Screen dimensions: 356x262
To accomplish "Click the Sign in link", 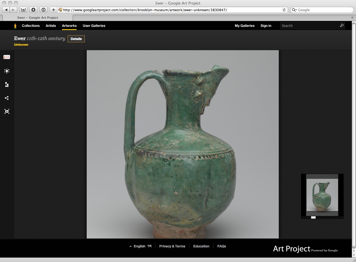I will coord(266,25).
